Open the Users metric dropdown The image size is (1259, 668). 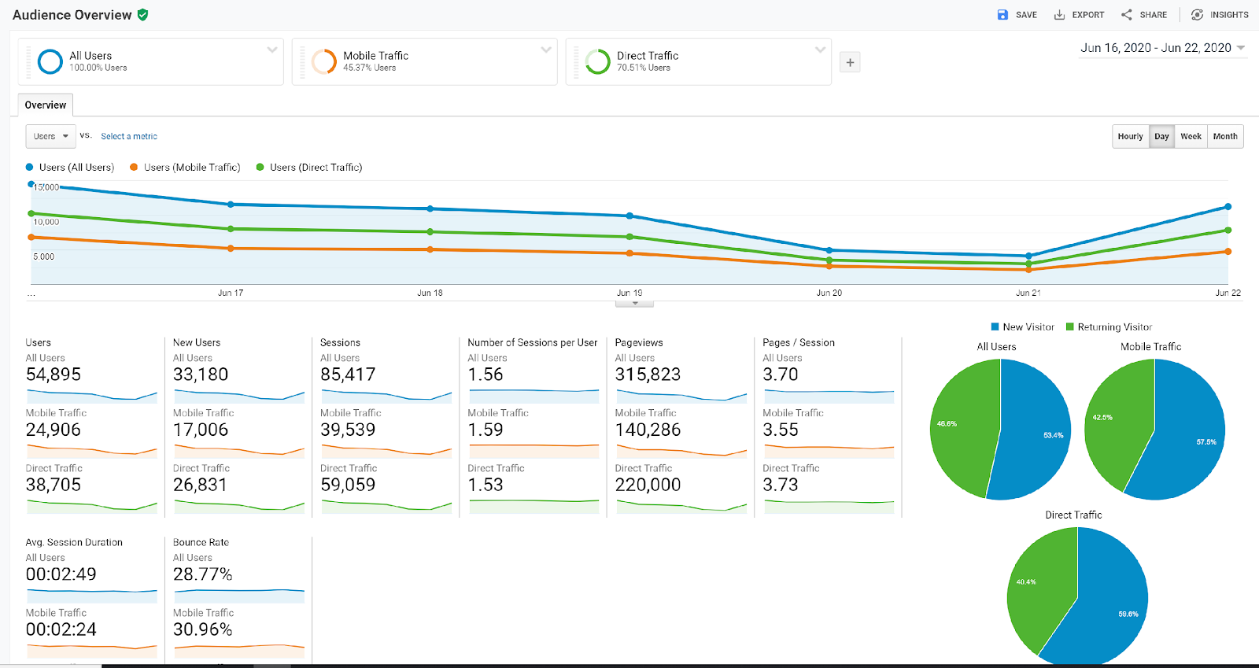click(51, 136)
